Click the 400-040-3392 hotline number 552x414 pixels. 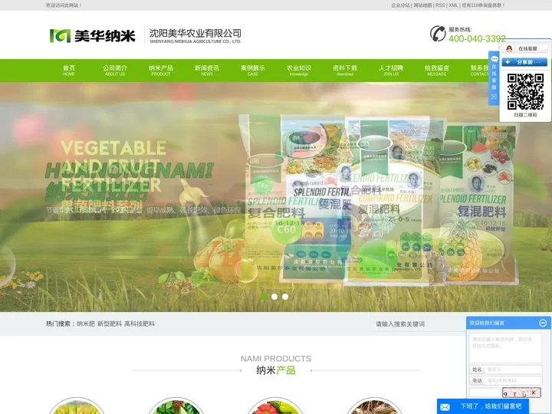pyautogui.click(x=477, y=38)
